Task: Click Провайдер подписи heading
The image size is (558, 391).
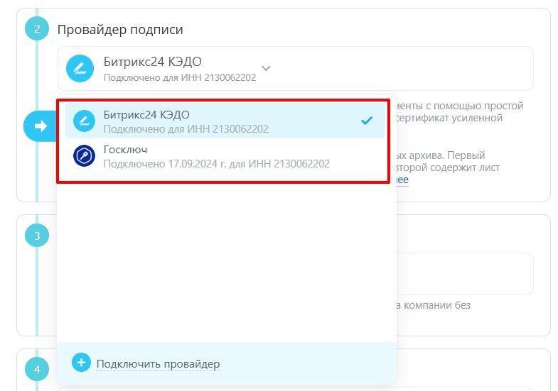Action: click(120, 30)
